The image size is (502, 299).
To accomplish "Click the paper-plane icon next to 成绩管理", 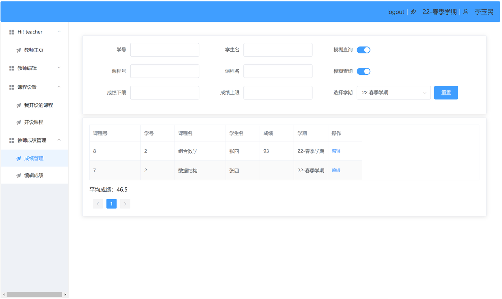I will point(18,158).
